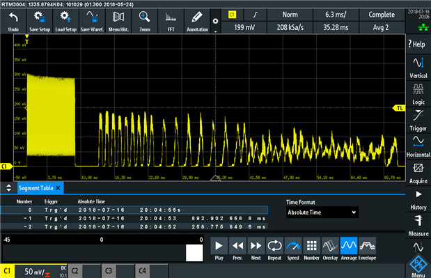Click the rising edge trigger slope icon

(x=256, y=15)
